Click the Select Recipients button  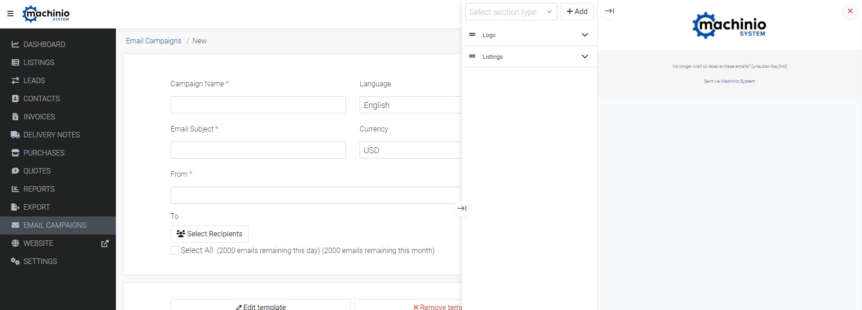click(210, 234)
